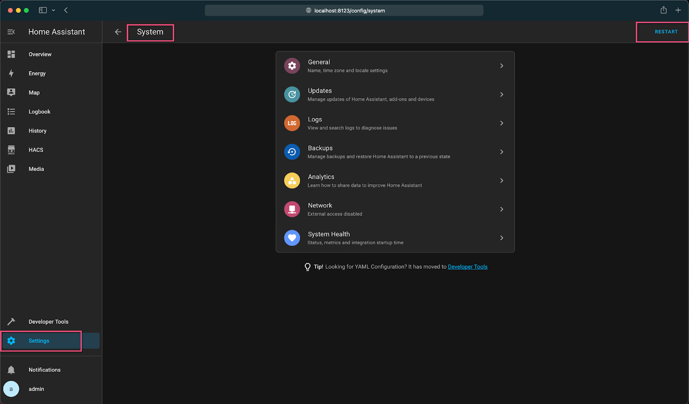This screenshot has height=404, width=689.
Task: Click the Network icon in pink circle
Action: [x=292, y=209]
